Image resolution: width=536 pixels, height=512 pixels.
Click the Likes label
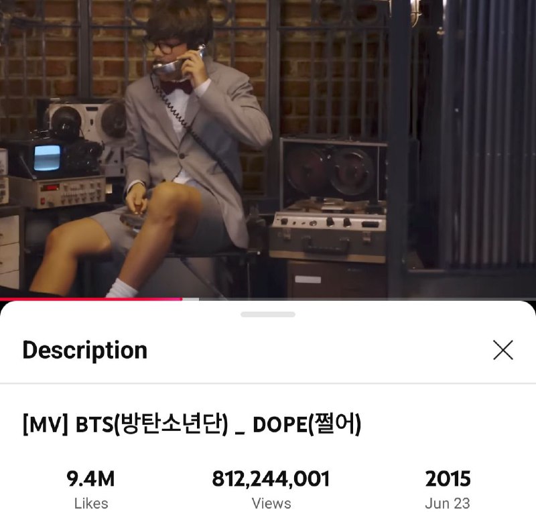coord(91,503)
